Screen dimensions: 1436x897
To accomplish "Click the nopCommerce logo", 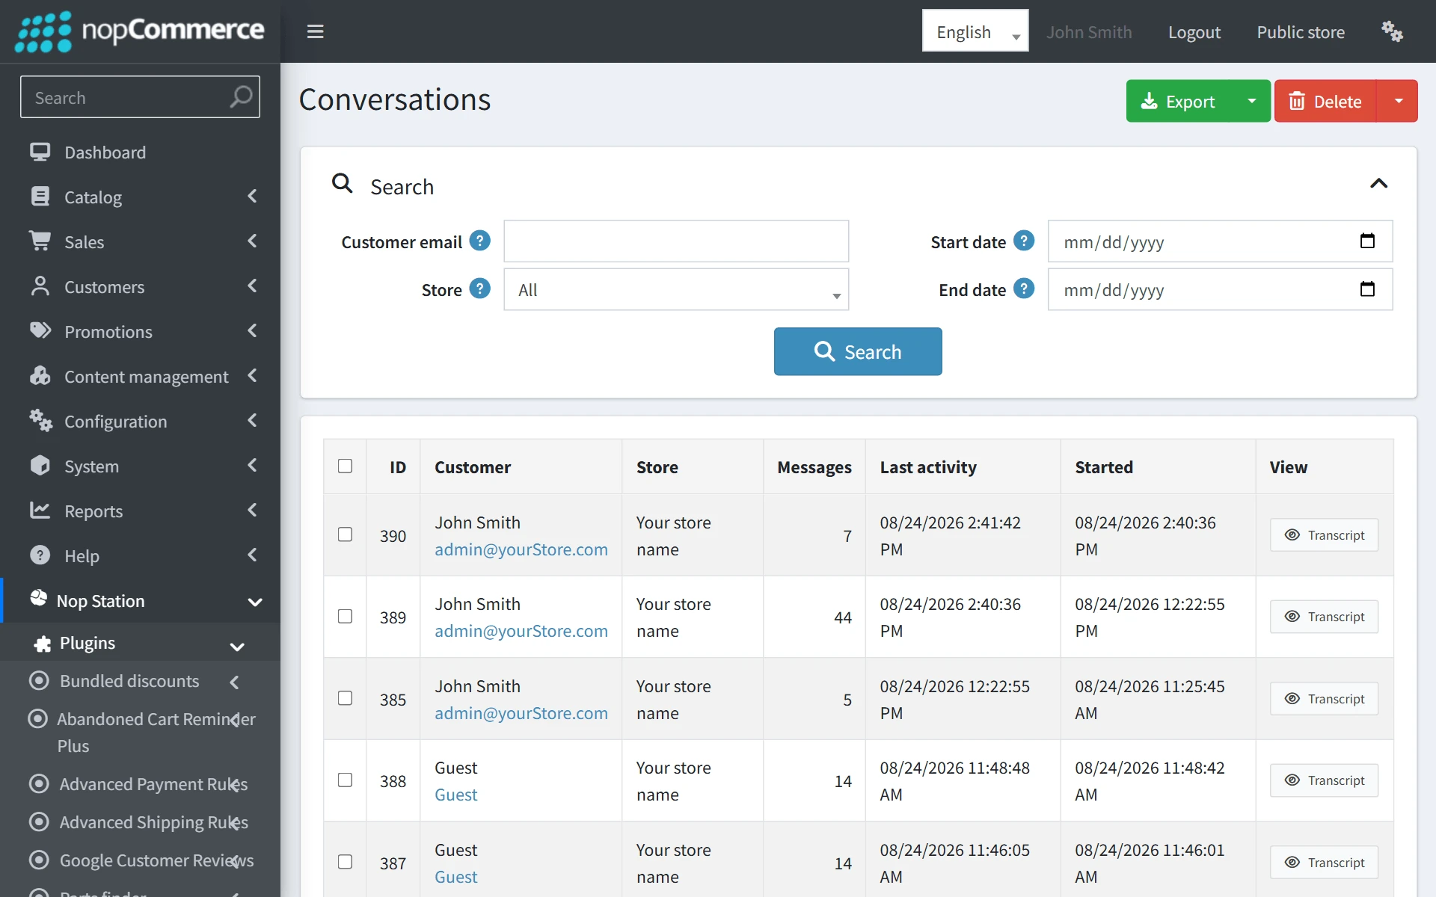I will [140, 31].
